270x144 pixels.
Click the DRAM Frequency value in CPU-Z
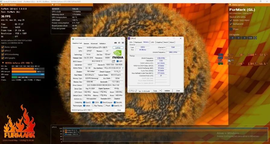161,58
